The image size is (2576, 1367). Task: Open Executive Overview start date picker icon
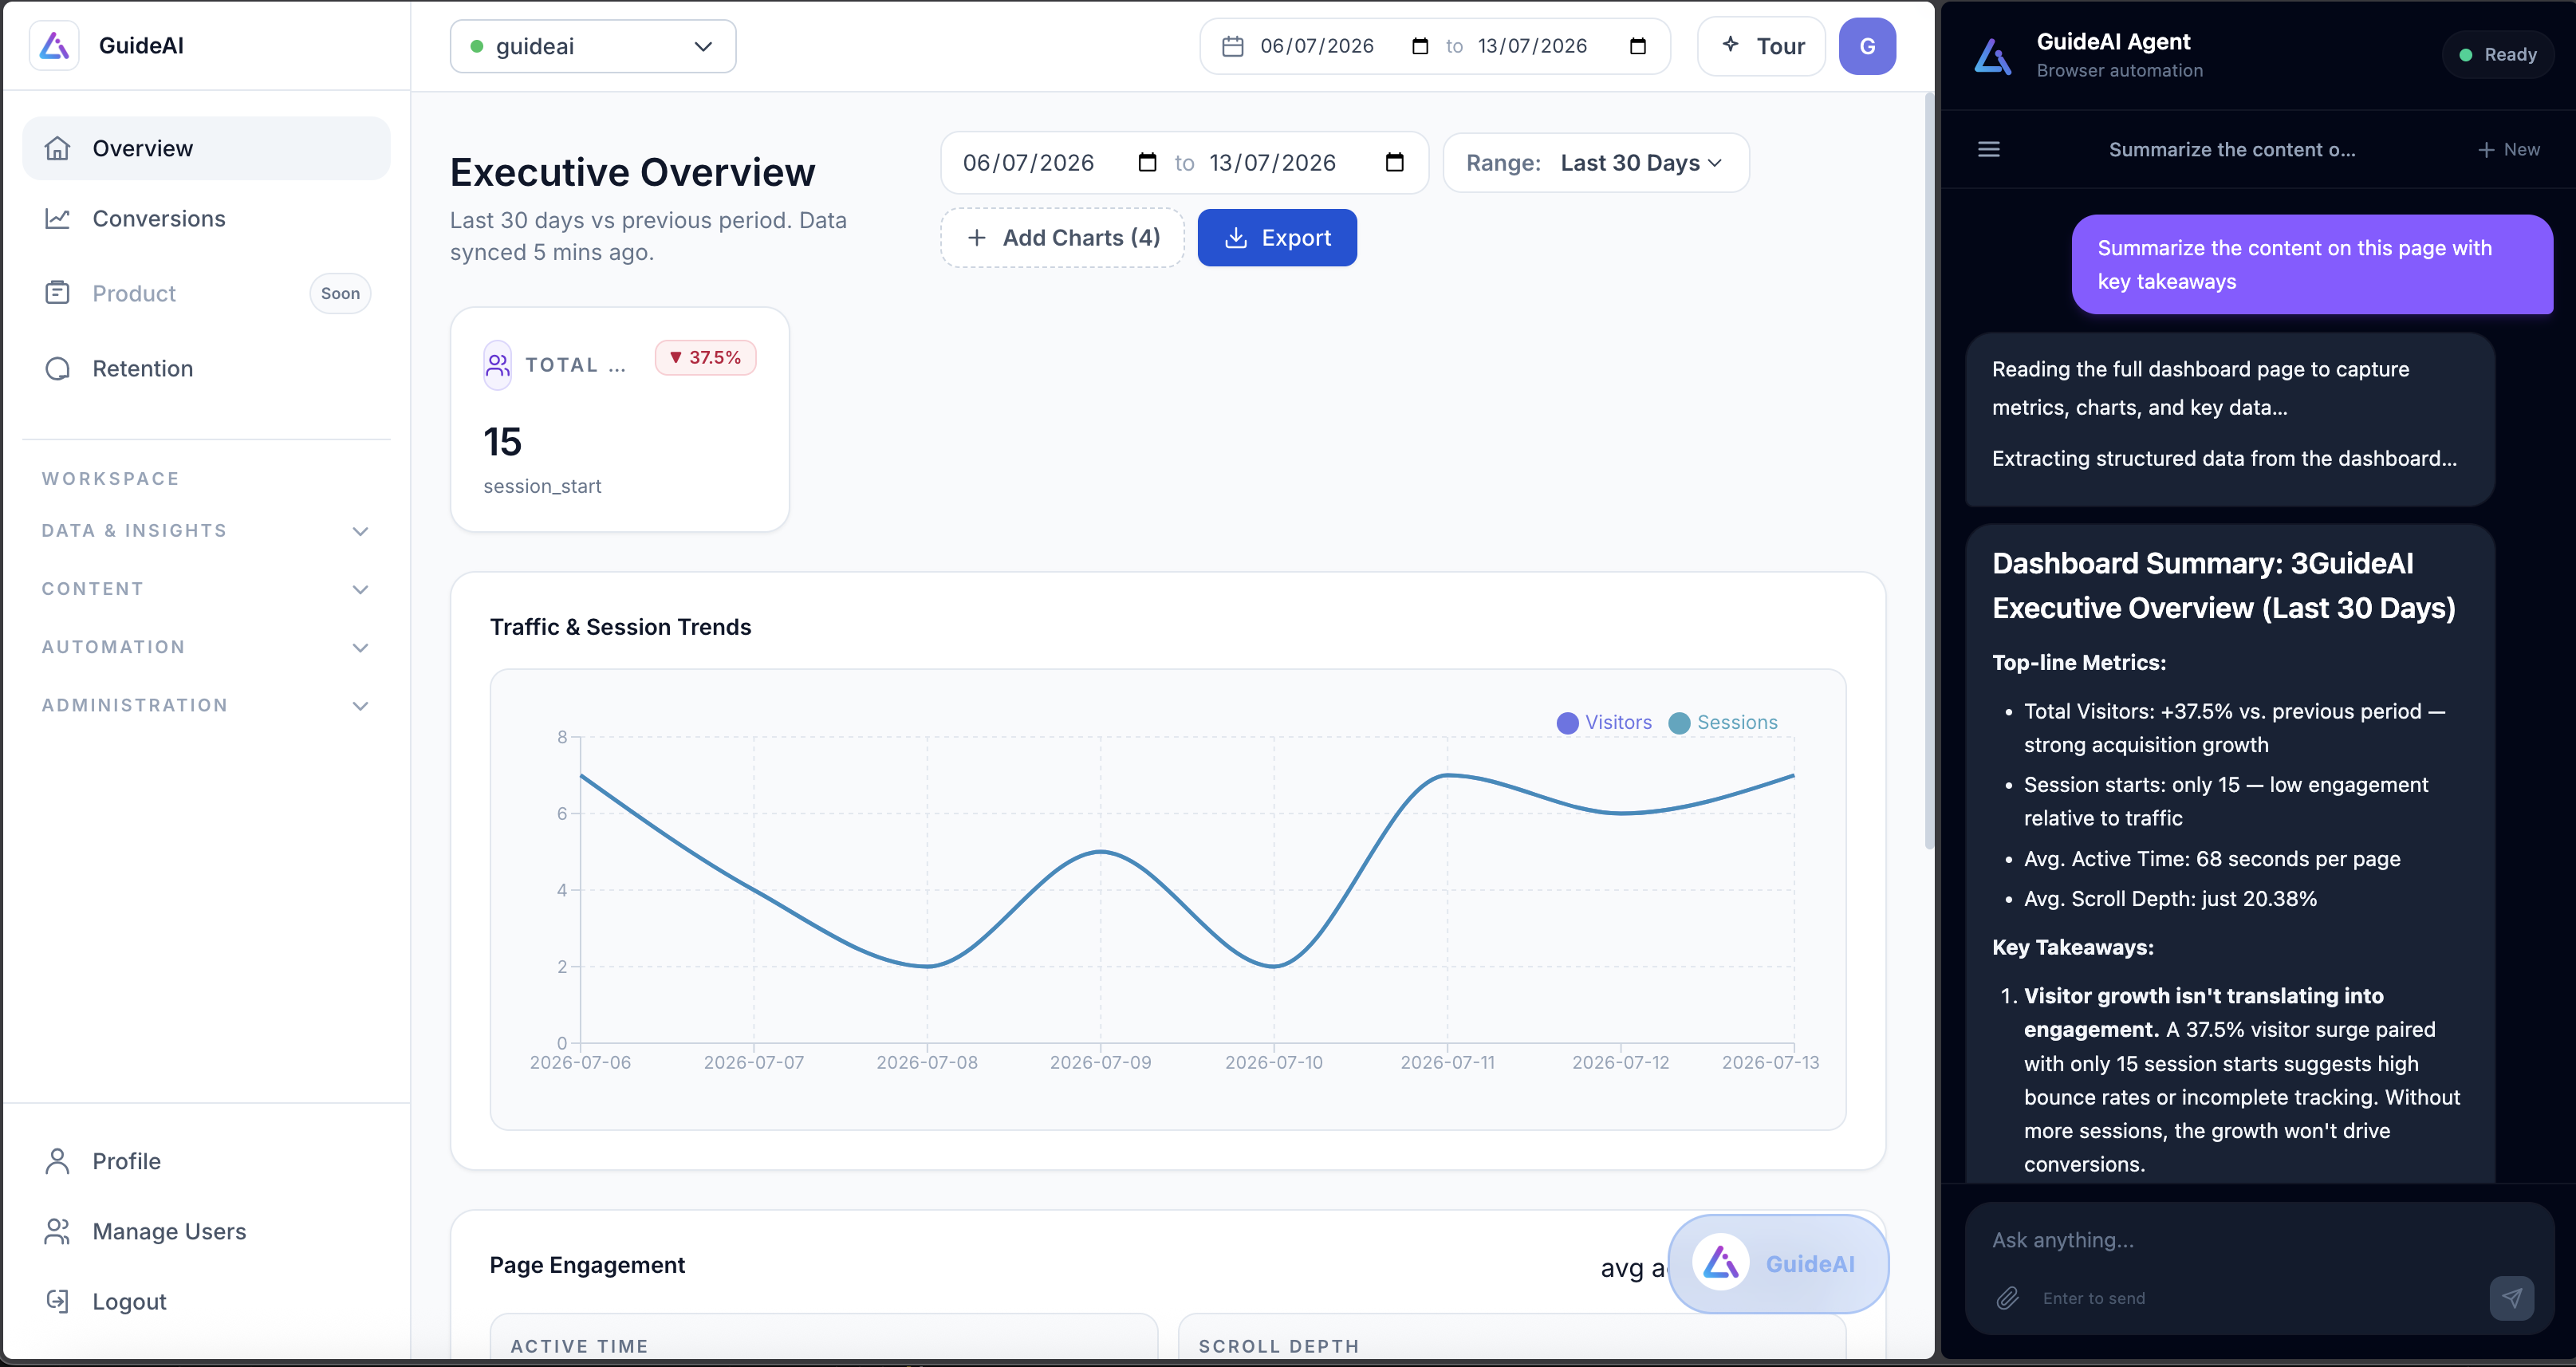click(1147, 163)
